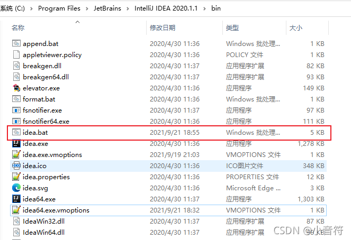Image resolution: width=351 pixels, height=240 pixels.
Task: Click the idea.properties file icon
Action: tap(16, 177)
